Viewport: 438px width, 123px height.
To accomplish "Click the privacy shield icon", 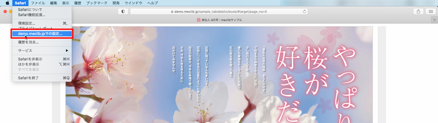I will pos(123,12).
